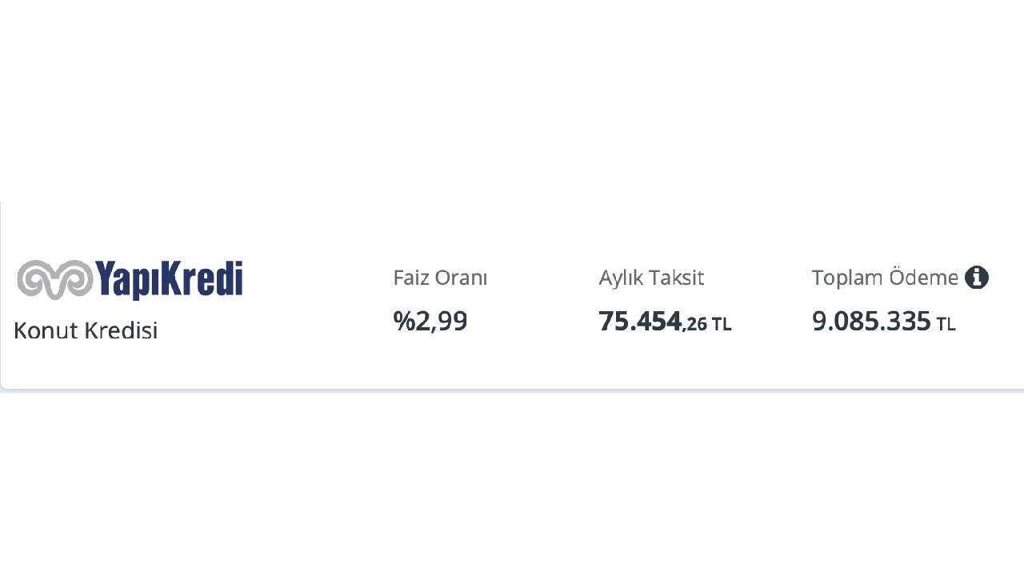Click the word Oranı in the rate label
This screenshot has height=576, width=1024.
(462, 278)
